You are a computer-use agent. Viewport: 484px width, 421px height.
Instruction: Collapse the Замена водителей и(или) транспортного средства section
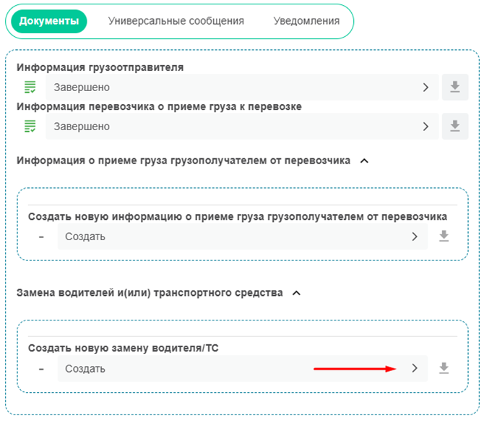[296, 293]
